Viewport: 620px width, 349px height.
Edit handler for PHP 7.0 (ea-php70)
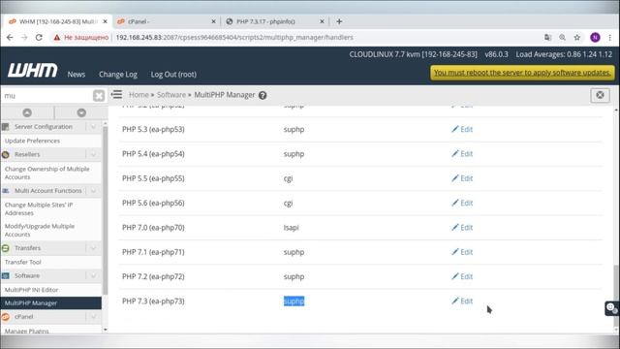(x=462, y=228)
